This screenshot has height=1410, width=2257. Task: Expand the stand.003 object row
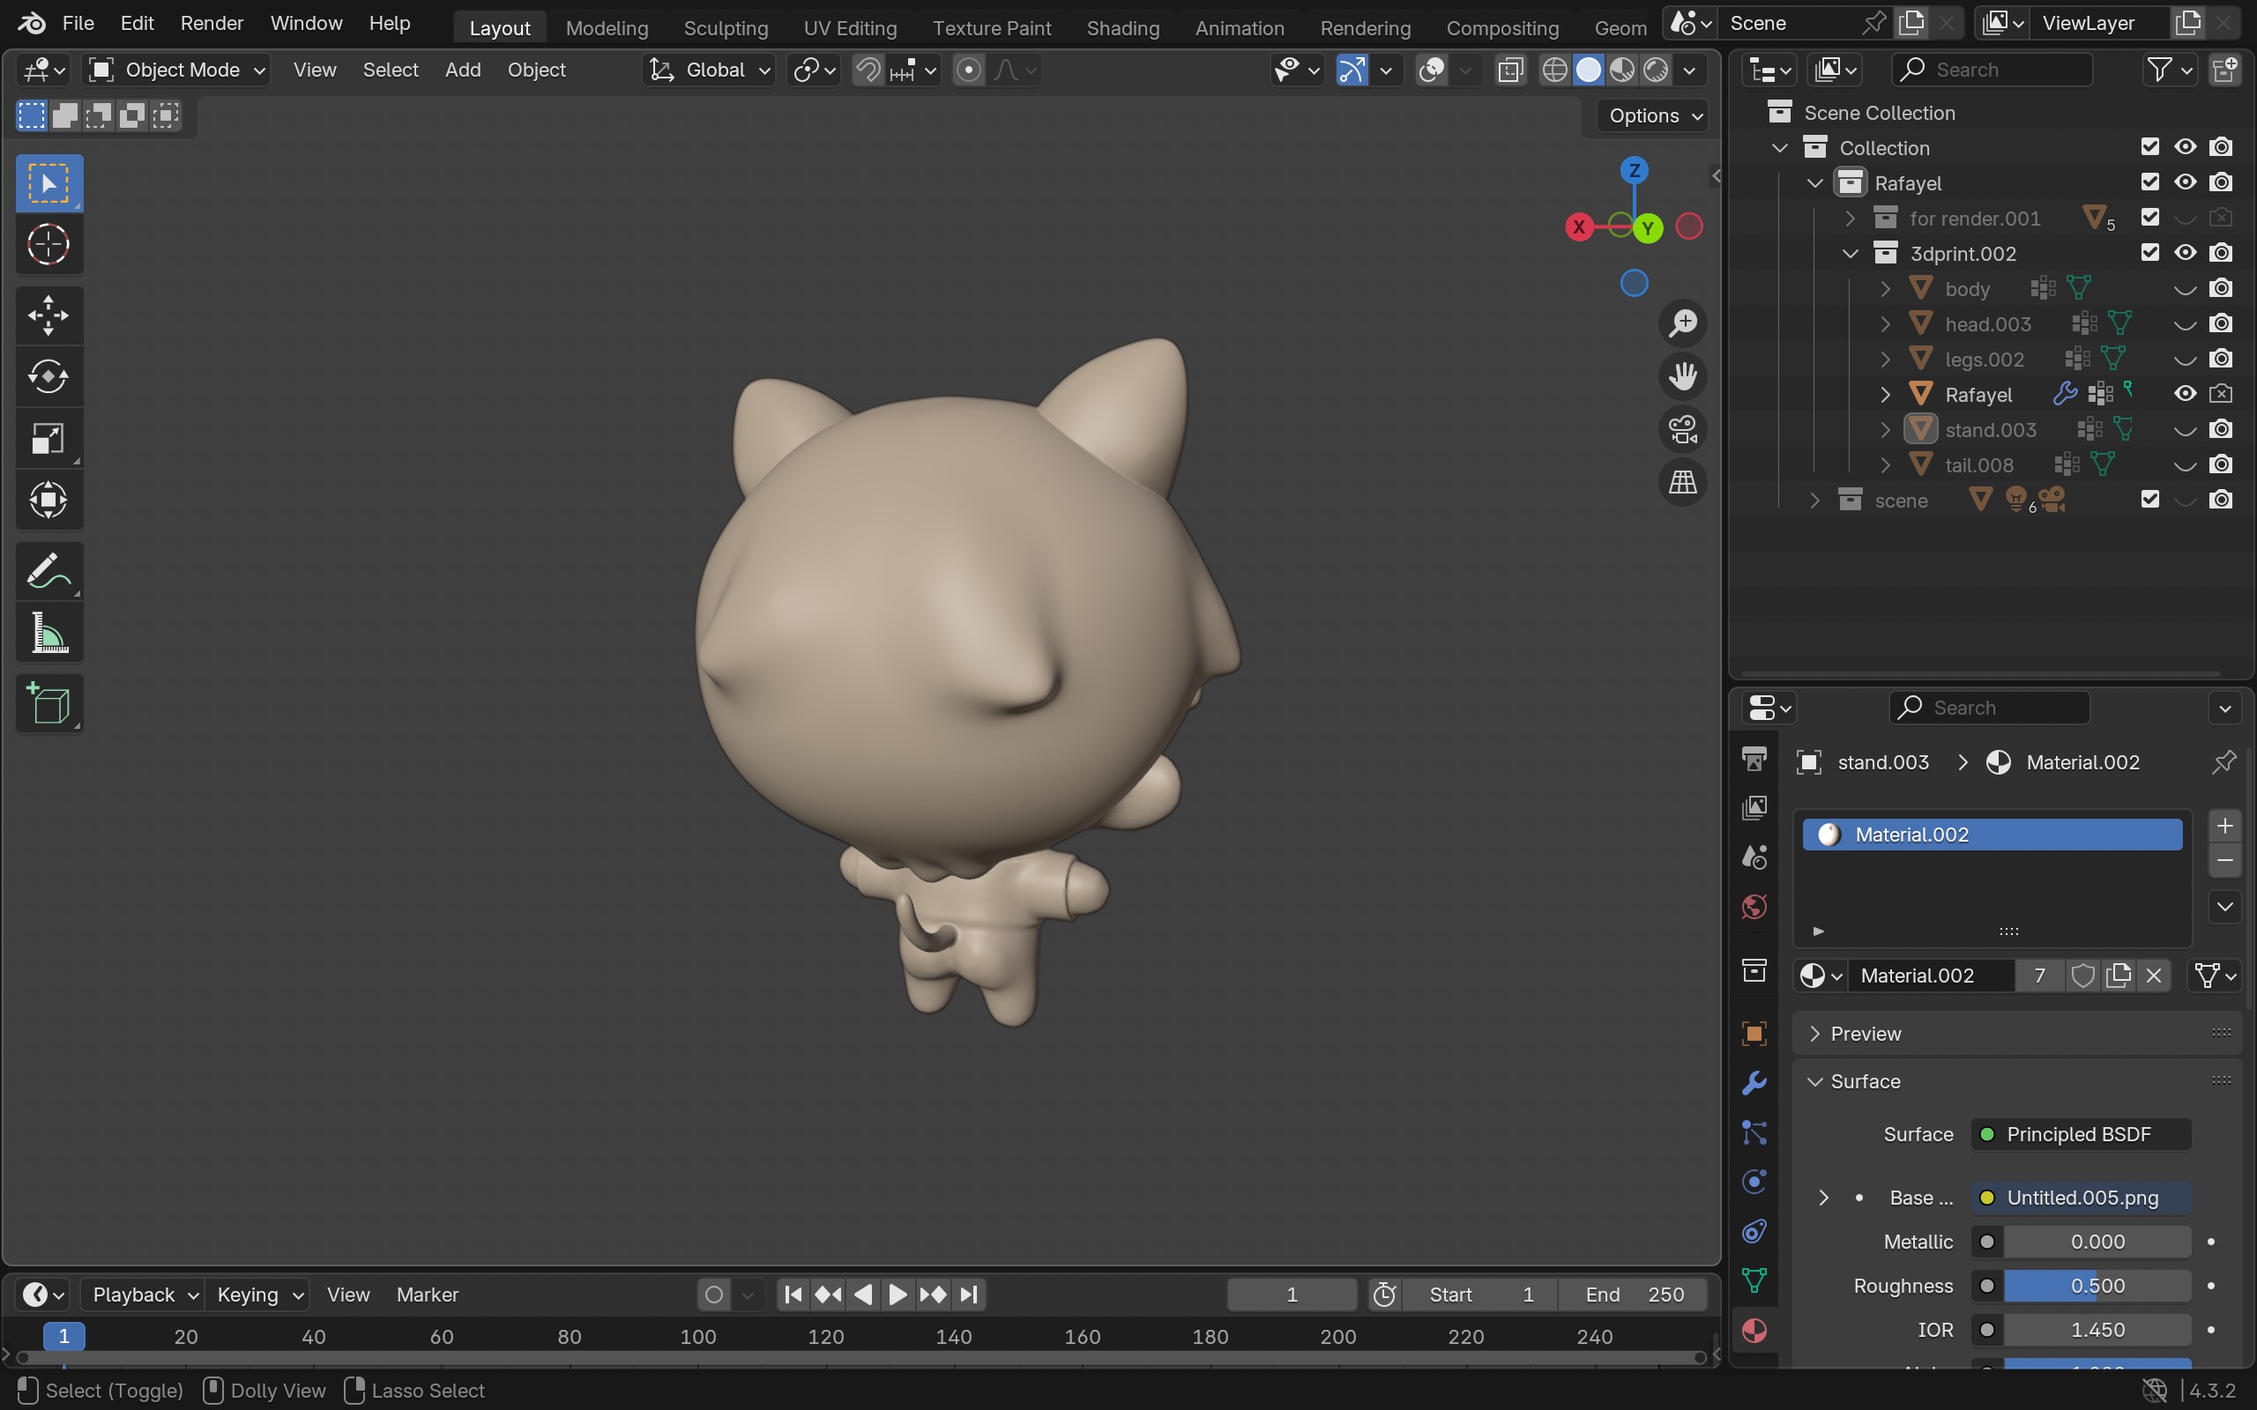1885,430
